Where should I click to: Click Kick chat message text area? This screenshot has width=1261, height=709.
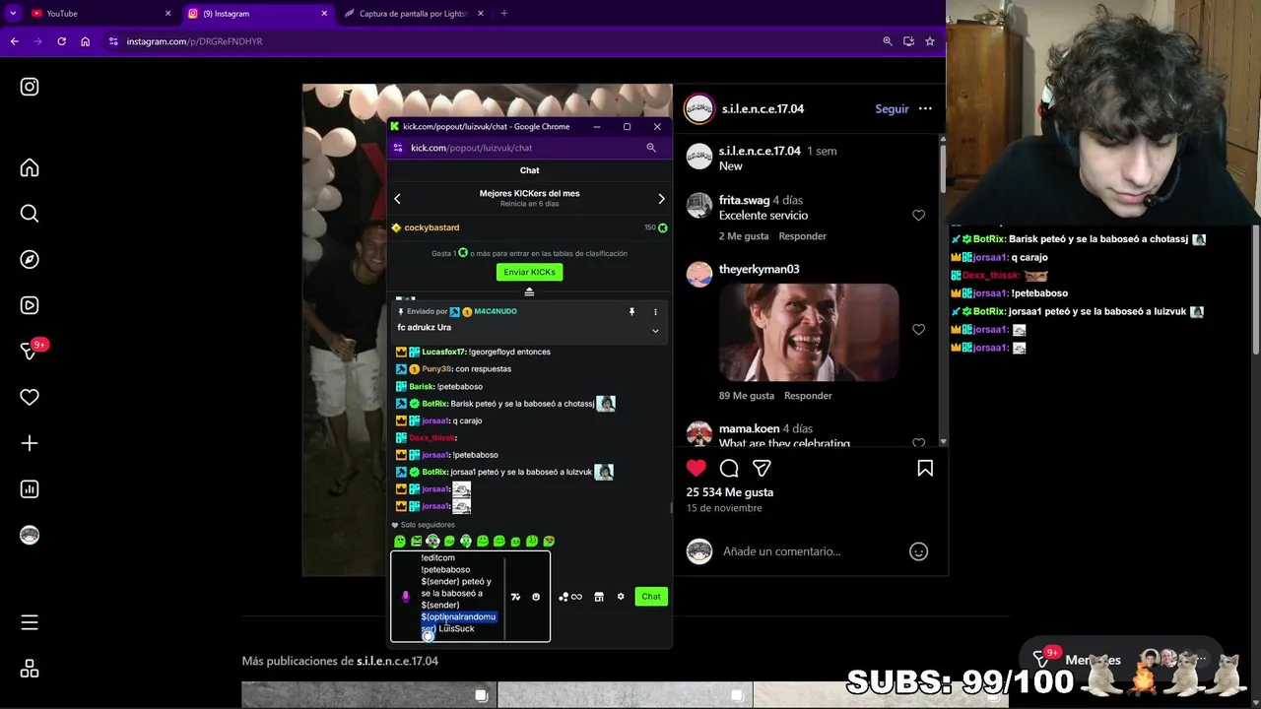click(461, 596)
